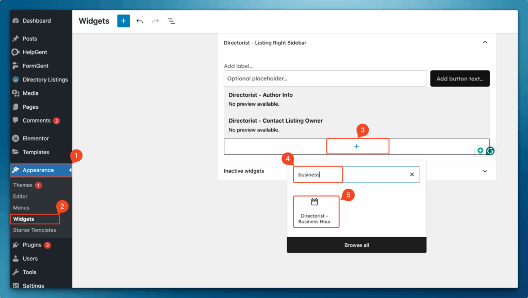Open the Appearance menu
This screenshot has width=528, height=298.
coord(38,170)
